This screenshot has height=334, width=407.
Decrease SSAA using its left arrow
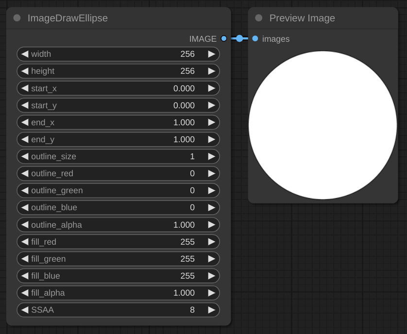point(25,310)
